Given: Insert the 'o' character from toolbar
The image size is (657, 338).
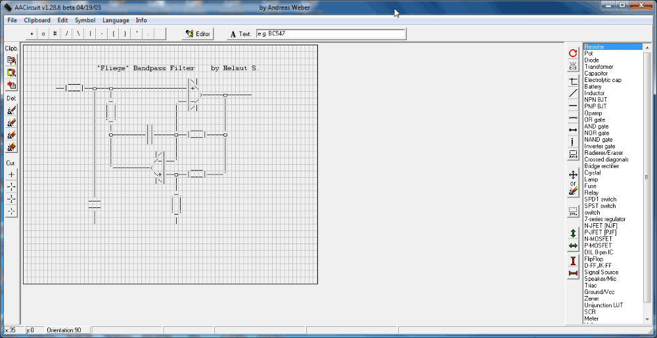Looking at the screenshot, I should 43,34.
